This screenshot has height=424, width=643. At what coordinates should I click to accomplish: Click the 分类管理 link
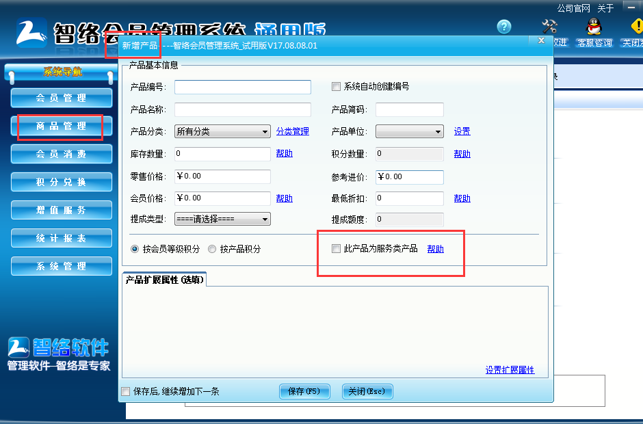(293, 131)
